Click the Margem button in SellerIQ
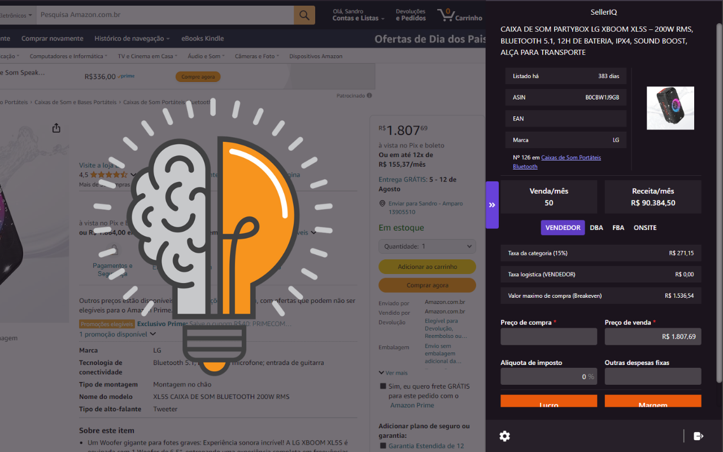The height and width of the screenshot is (452, 723). pos(653,401)
